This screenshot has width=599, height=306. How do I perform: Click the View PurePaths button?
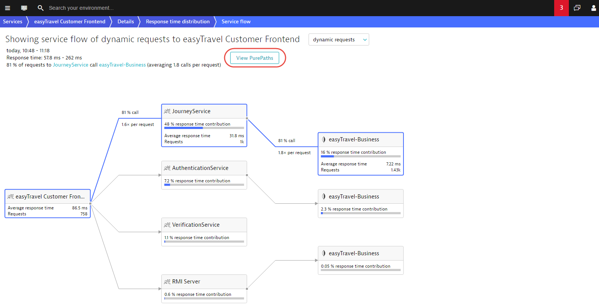[x=255, y=58]
